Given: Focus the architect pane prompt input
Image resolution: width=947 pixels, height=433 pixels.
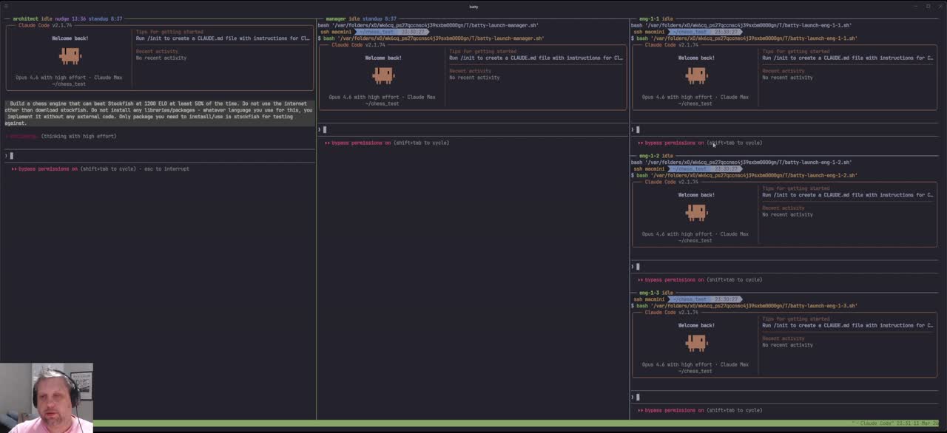Looking at the screenshot, I should tap(160, 155).
